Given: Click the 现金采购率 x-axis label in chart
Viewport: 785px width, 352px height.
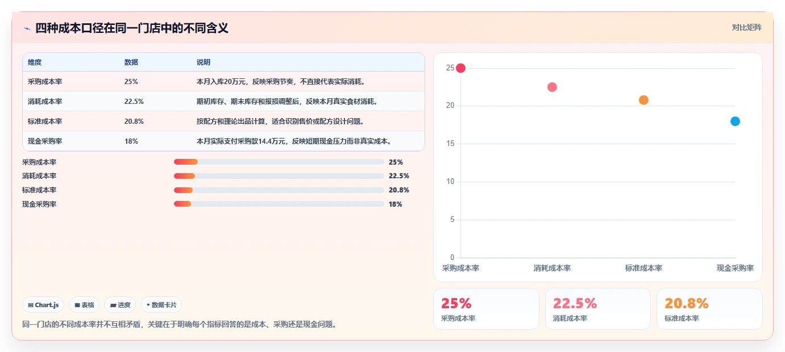Looking at the screenshot, I should coord(735,268).
